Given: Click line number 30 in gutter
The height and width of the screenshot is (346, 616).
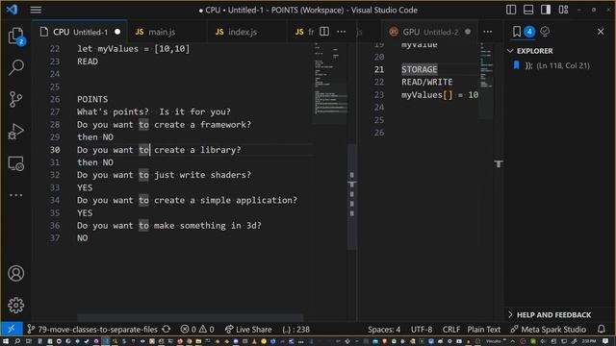Looking at the screenshot, I should pyautogui.click(x=55, y=150).
